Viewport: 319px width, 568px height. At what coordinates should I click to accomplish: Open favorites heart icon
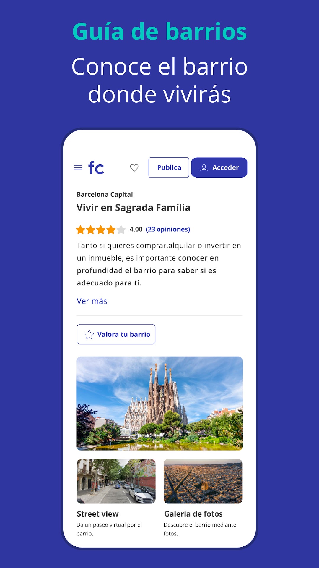(x=134, y=168)
